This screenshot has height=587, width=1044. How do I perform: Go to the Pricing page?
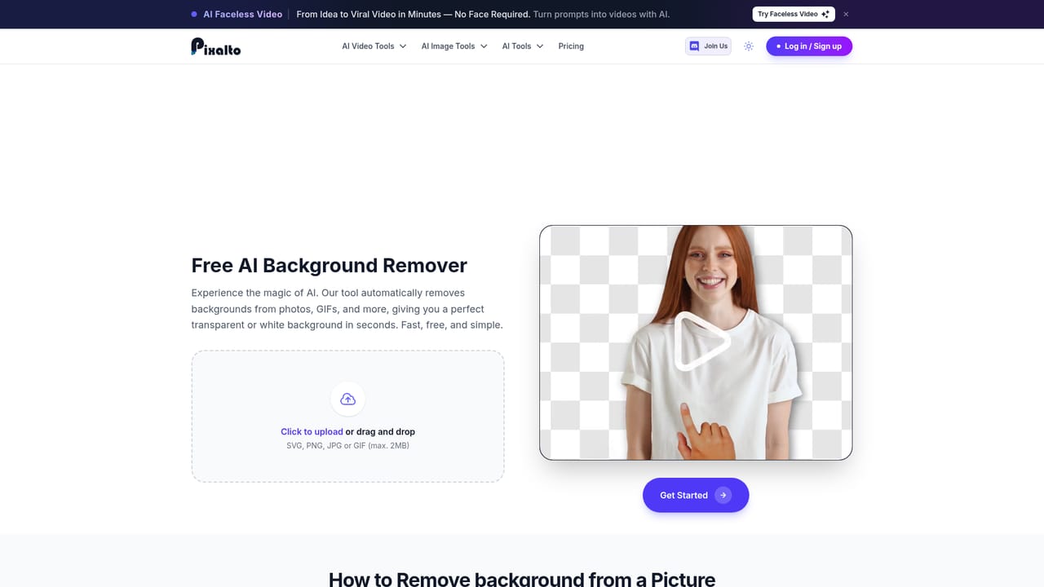point(571,46)
